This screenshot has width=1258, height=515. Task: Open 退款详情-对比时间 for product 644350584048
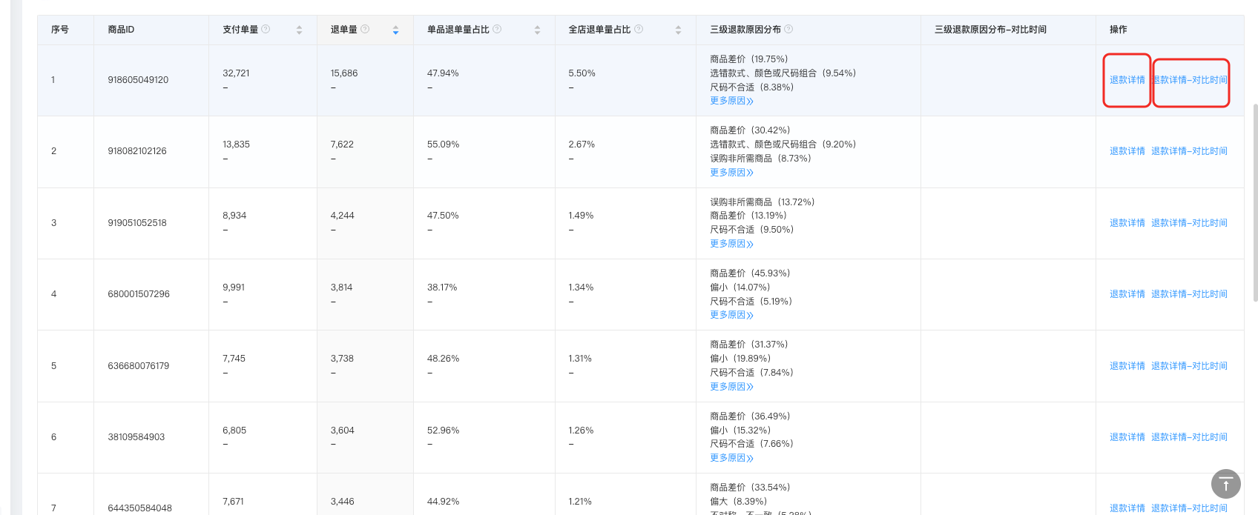[x=1189, y=508]
